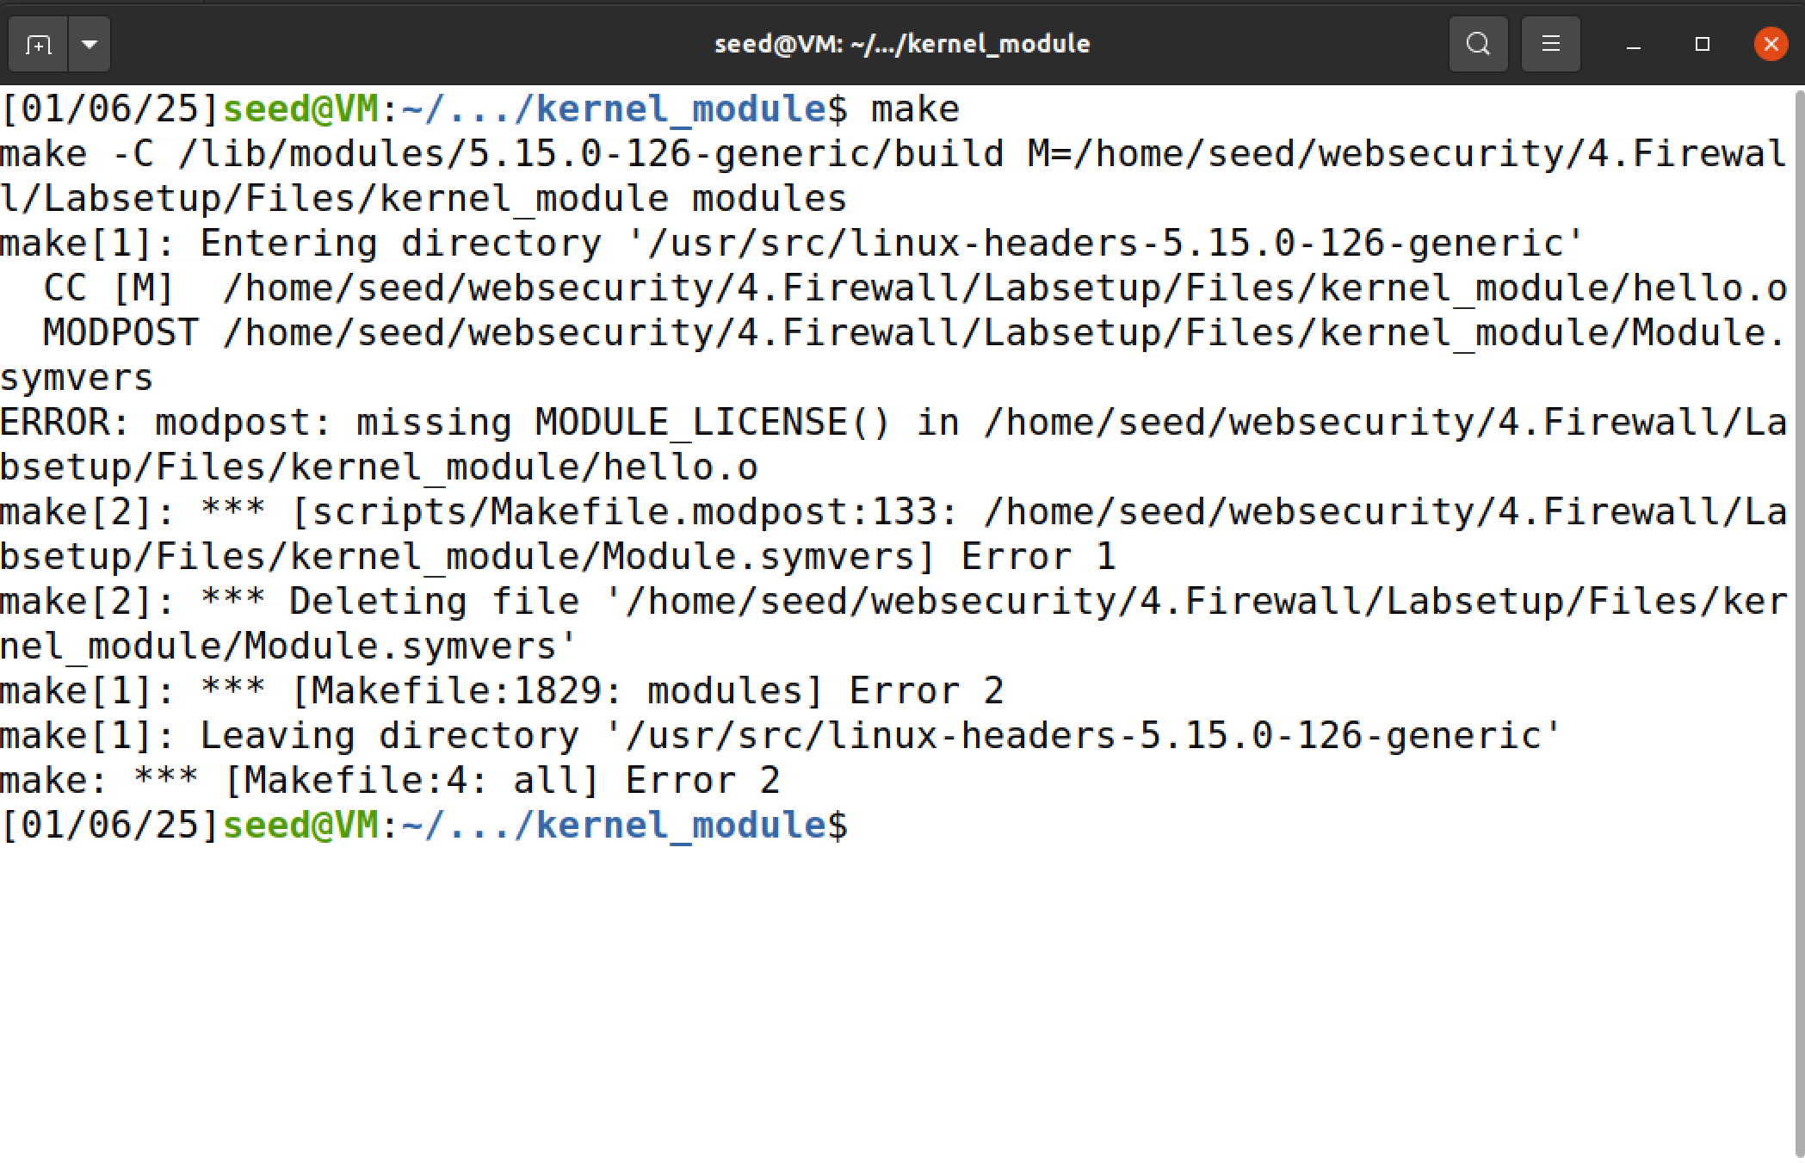Image resolution: width=1805 pixels, height=1163 pixels.
Task: Open a new terminal tab
Action: [x=38, y=44]
